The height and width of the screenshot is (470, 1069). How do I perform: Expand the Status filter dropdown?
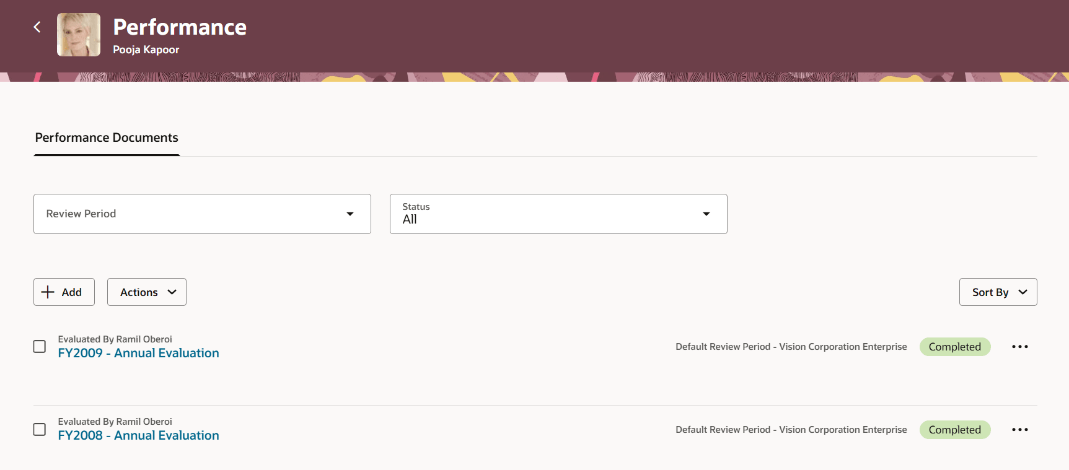click(x=558, y=214)
